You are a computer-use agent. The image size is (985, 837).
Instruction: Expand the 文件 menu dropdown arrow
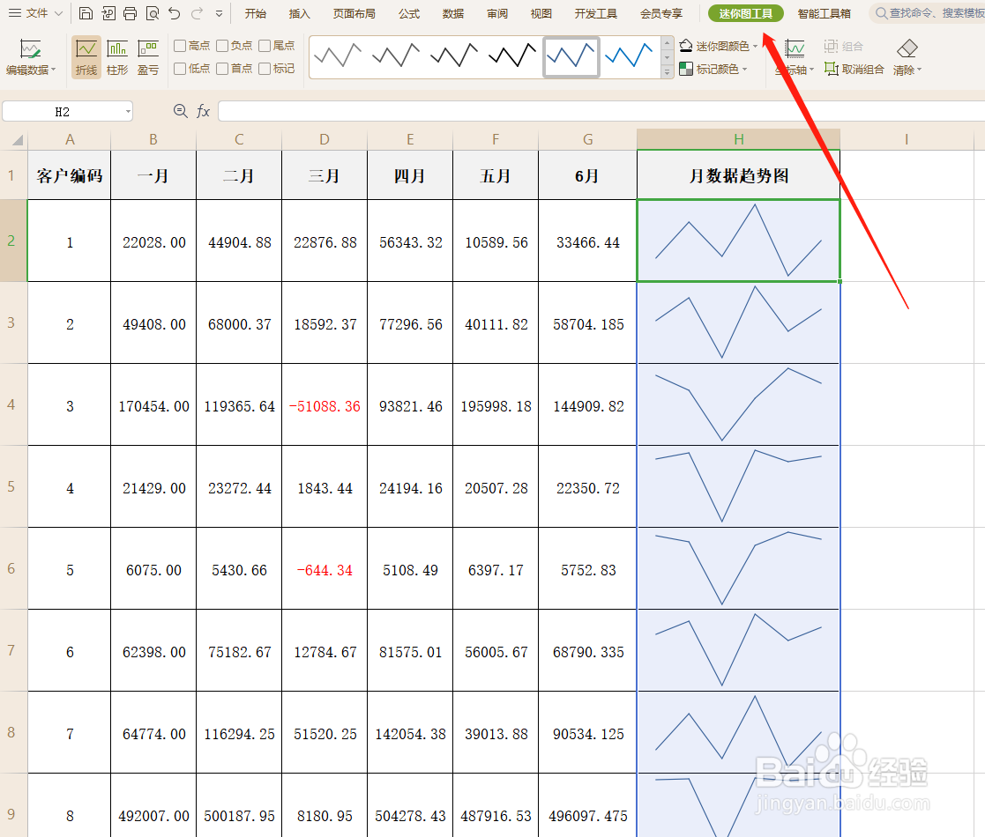coord(58,13)
